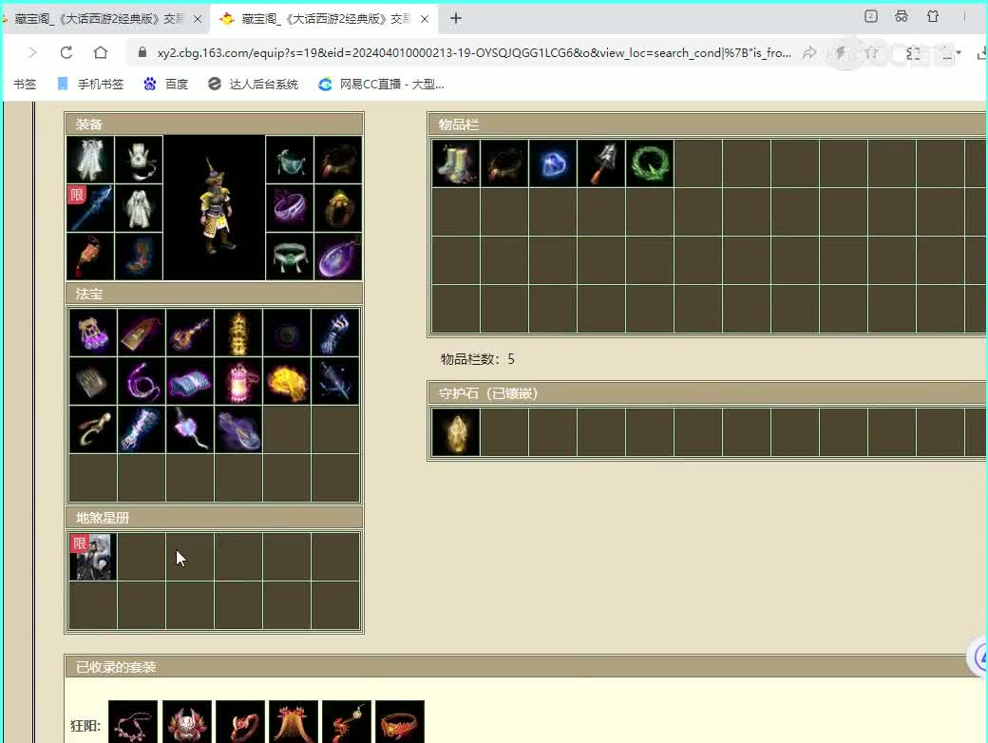Click the blue gem item in inventory
This screenshot has width=988, height=743.
(553, 163)
